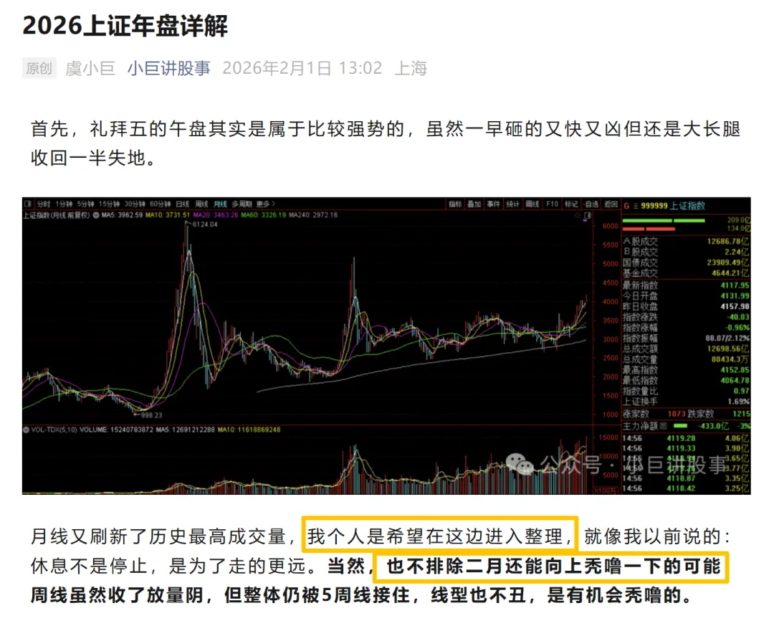Select the 30分钟 period tab
This screenshot has width=774, height=631.
point(135,204)
